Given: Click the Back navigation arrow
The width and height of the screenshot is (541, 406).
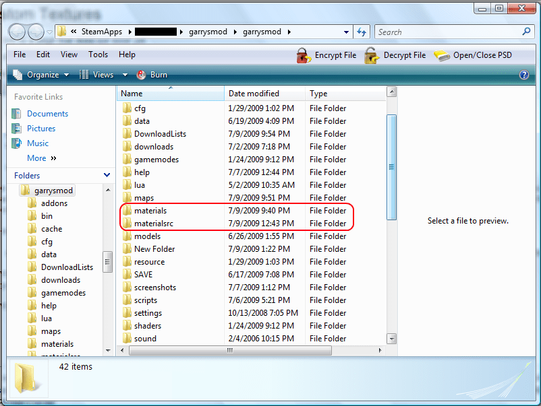Looking at the screenshot, I should tap(17, 32).
